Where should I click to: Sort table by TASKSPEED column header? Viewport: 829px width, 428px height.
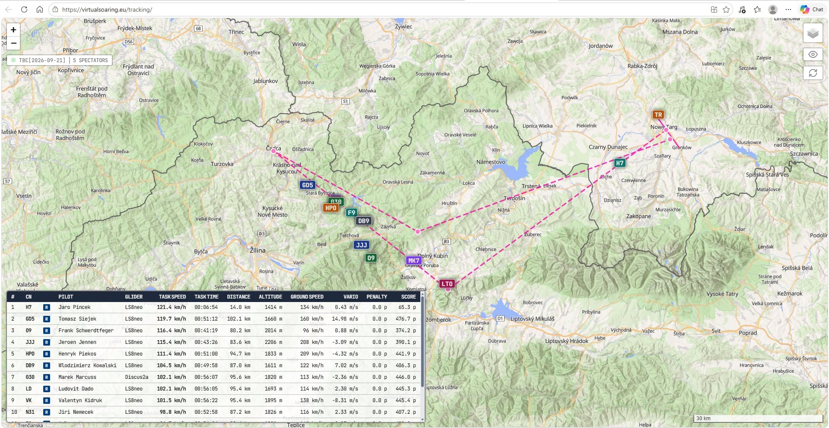pyautogui.click(x=172, y=297)
